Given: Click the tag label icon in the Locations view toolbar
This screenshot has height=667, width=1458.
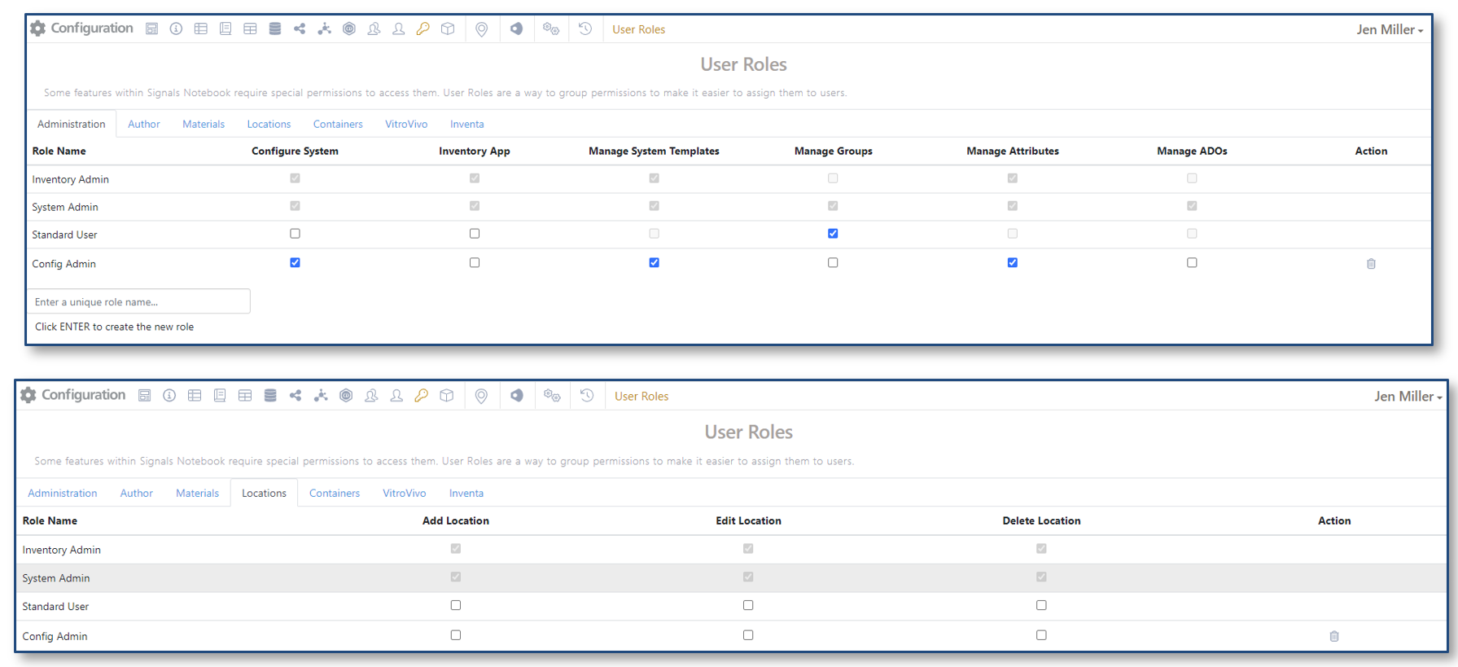Looking at the screenshot, I should coord(517,396).
